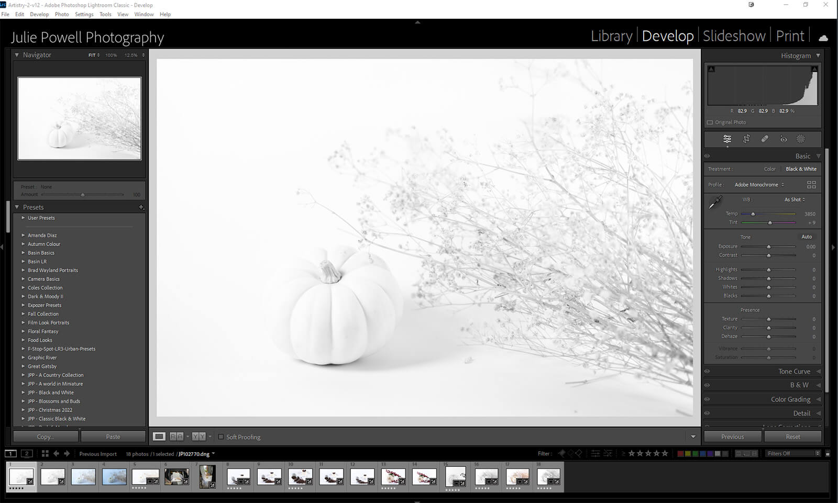Switch to the Library module

point(611,36)
